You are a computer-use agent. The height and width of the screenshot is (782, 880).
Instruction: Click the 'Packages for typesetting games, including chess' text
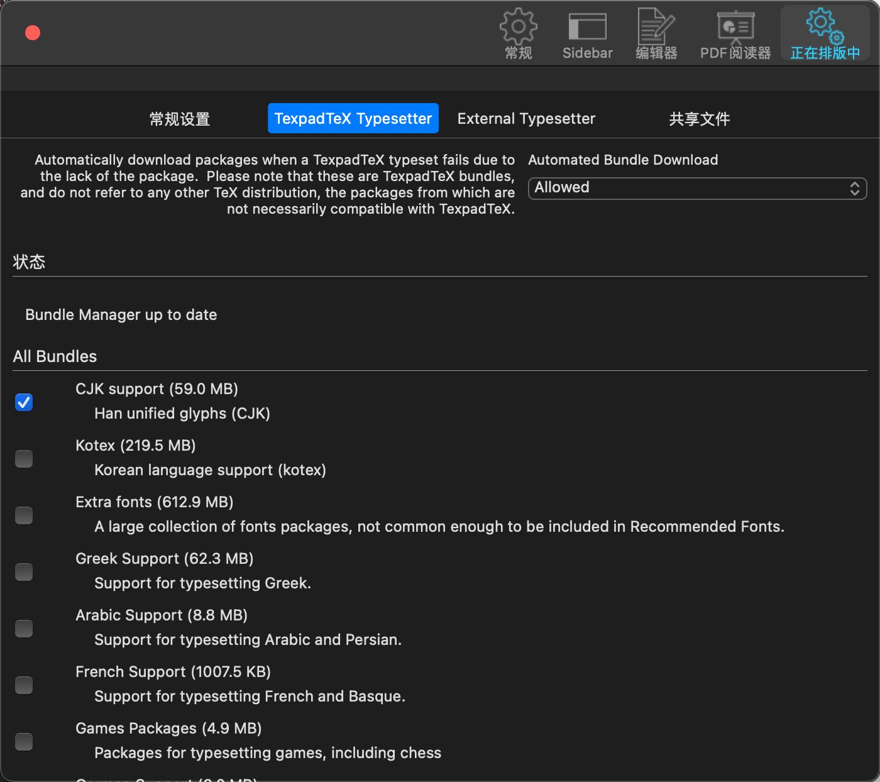point(268,753)
